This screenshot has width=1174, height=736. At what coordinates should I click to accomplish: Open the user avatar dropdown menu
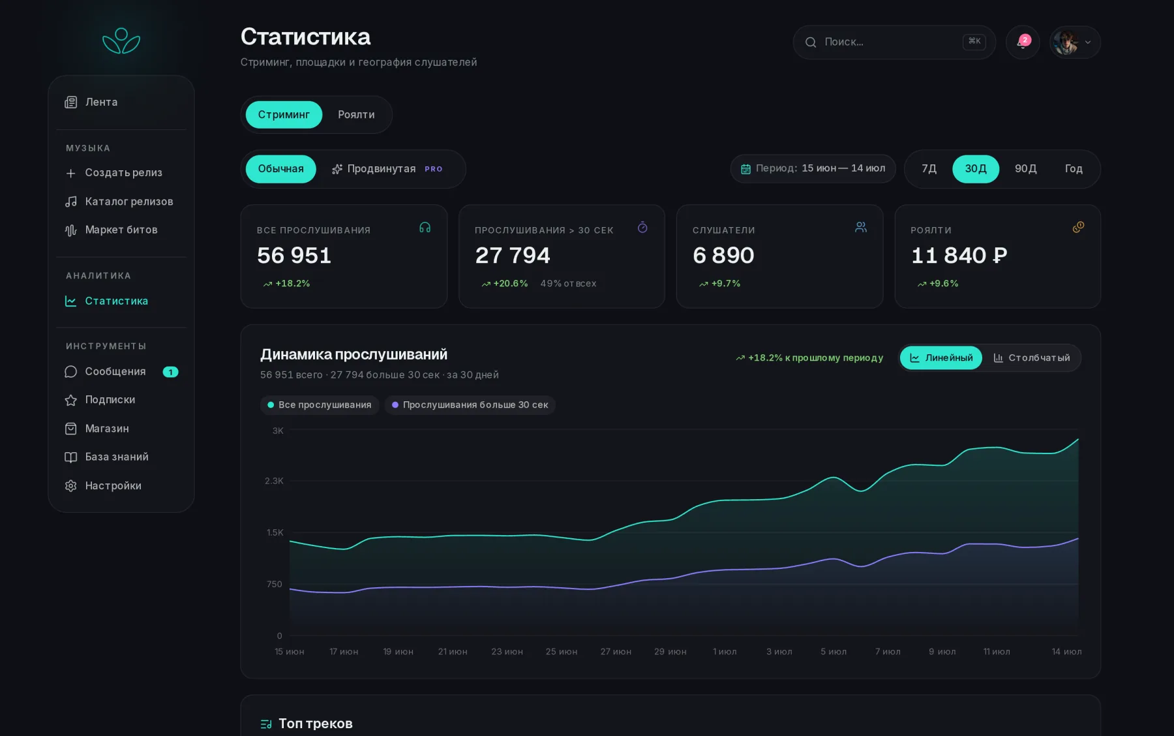[1075, 42]
